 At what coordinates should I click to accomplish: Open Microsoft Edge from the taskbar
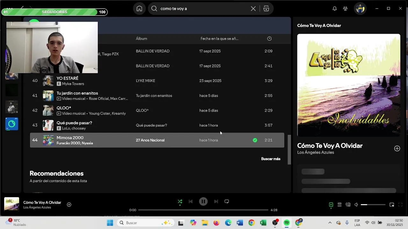pyautogui.click(x=228, y=223)
